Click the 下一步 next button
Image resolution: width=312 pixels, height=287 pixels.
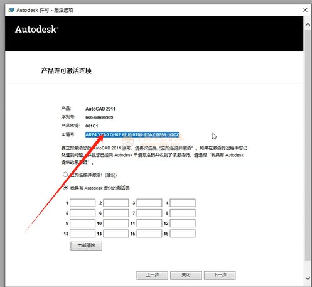pos(220,275)
